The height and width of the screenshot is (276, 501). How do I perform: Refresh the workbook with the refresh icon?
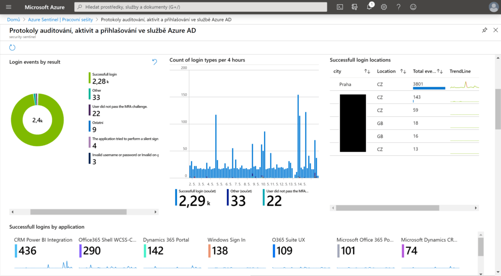click(x=13, y=47)
